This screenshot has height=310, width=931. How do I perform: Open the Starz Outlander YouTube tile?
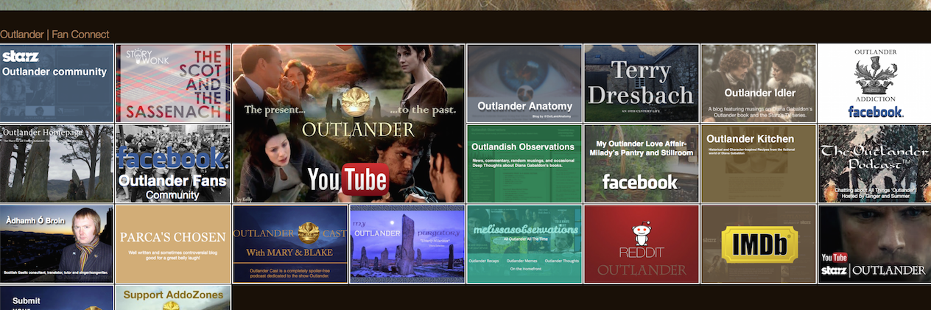pos(875,244)
